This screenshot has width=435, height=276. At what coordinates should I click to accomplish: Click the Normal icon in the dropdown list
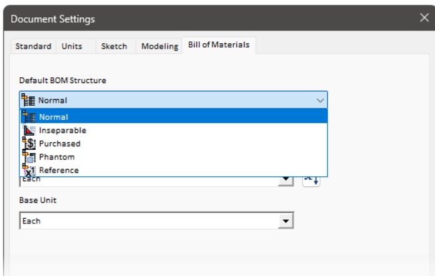[28, 117]
